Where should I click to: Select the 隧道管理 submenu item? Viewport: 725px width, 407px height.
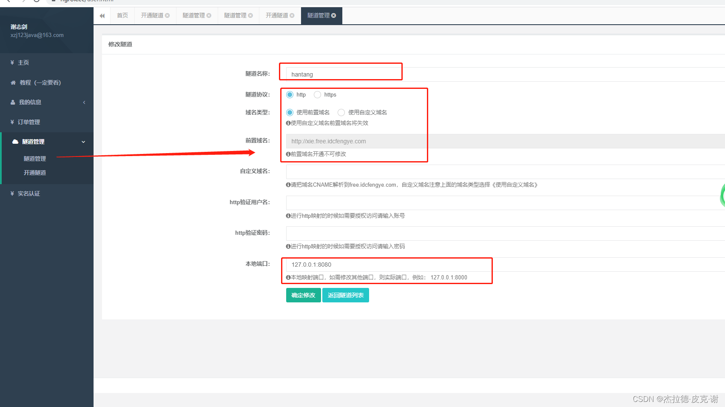[x=35, y=159]
